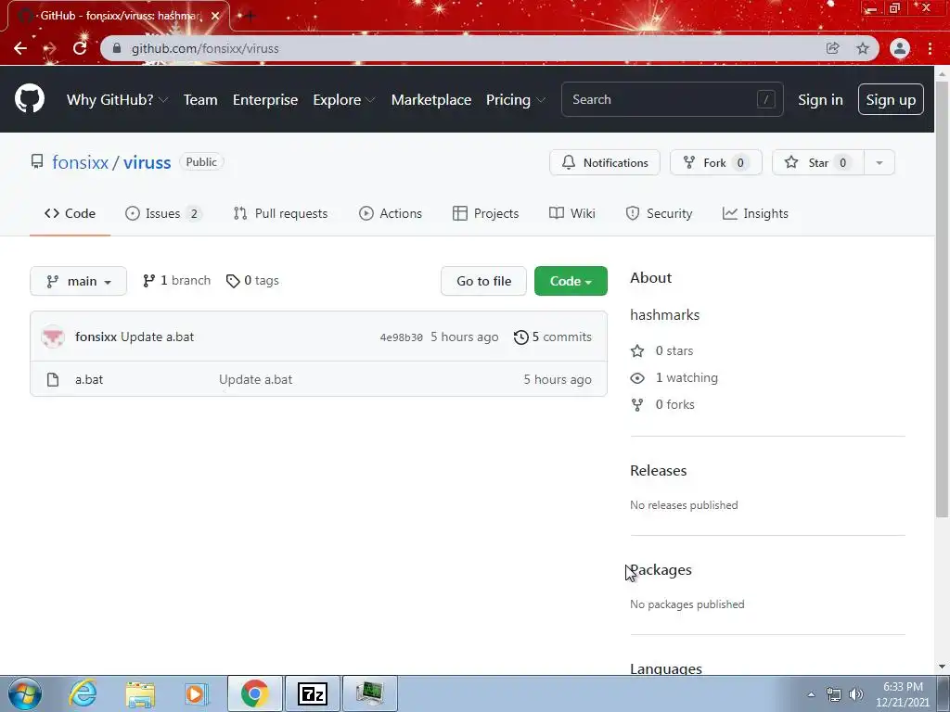Open the fonsixx owner link
This screenshot has height=712, width=950.
pos(81,162)
